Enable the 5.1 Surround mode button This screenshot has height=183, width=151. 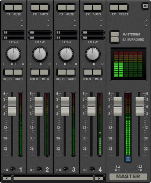[115, 40]
